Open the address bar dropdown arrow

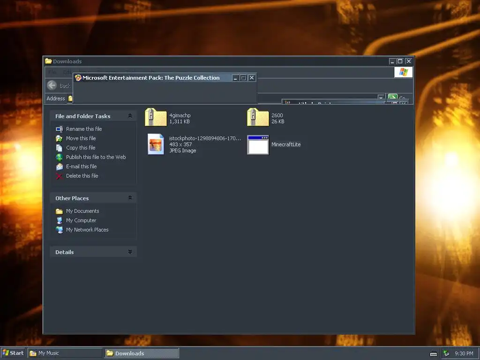click(x=381, y=97)
